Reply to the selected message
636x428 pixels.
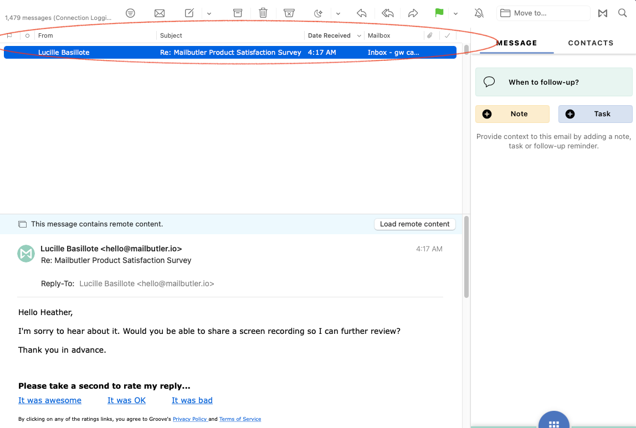coord(361,13)
